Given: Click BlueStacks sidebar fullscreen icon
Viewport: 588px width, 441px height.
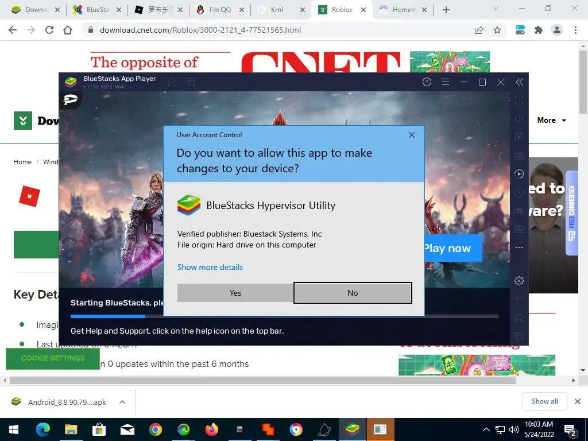Looking at the screenshot, I should tap(519, 100).
